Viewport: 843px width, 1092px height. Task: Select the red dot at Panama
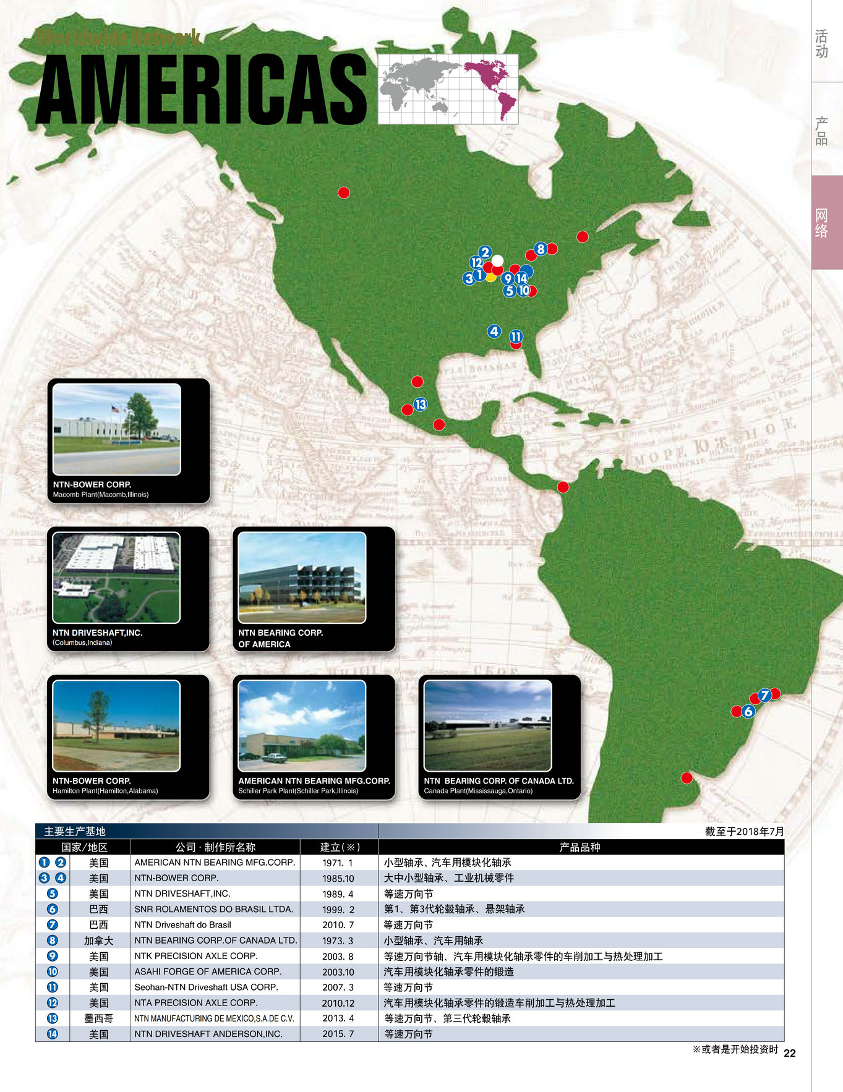point(563,487)
